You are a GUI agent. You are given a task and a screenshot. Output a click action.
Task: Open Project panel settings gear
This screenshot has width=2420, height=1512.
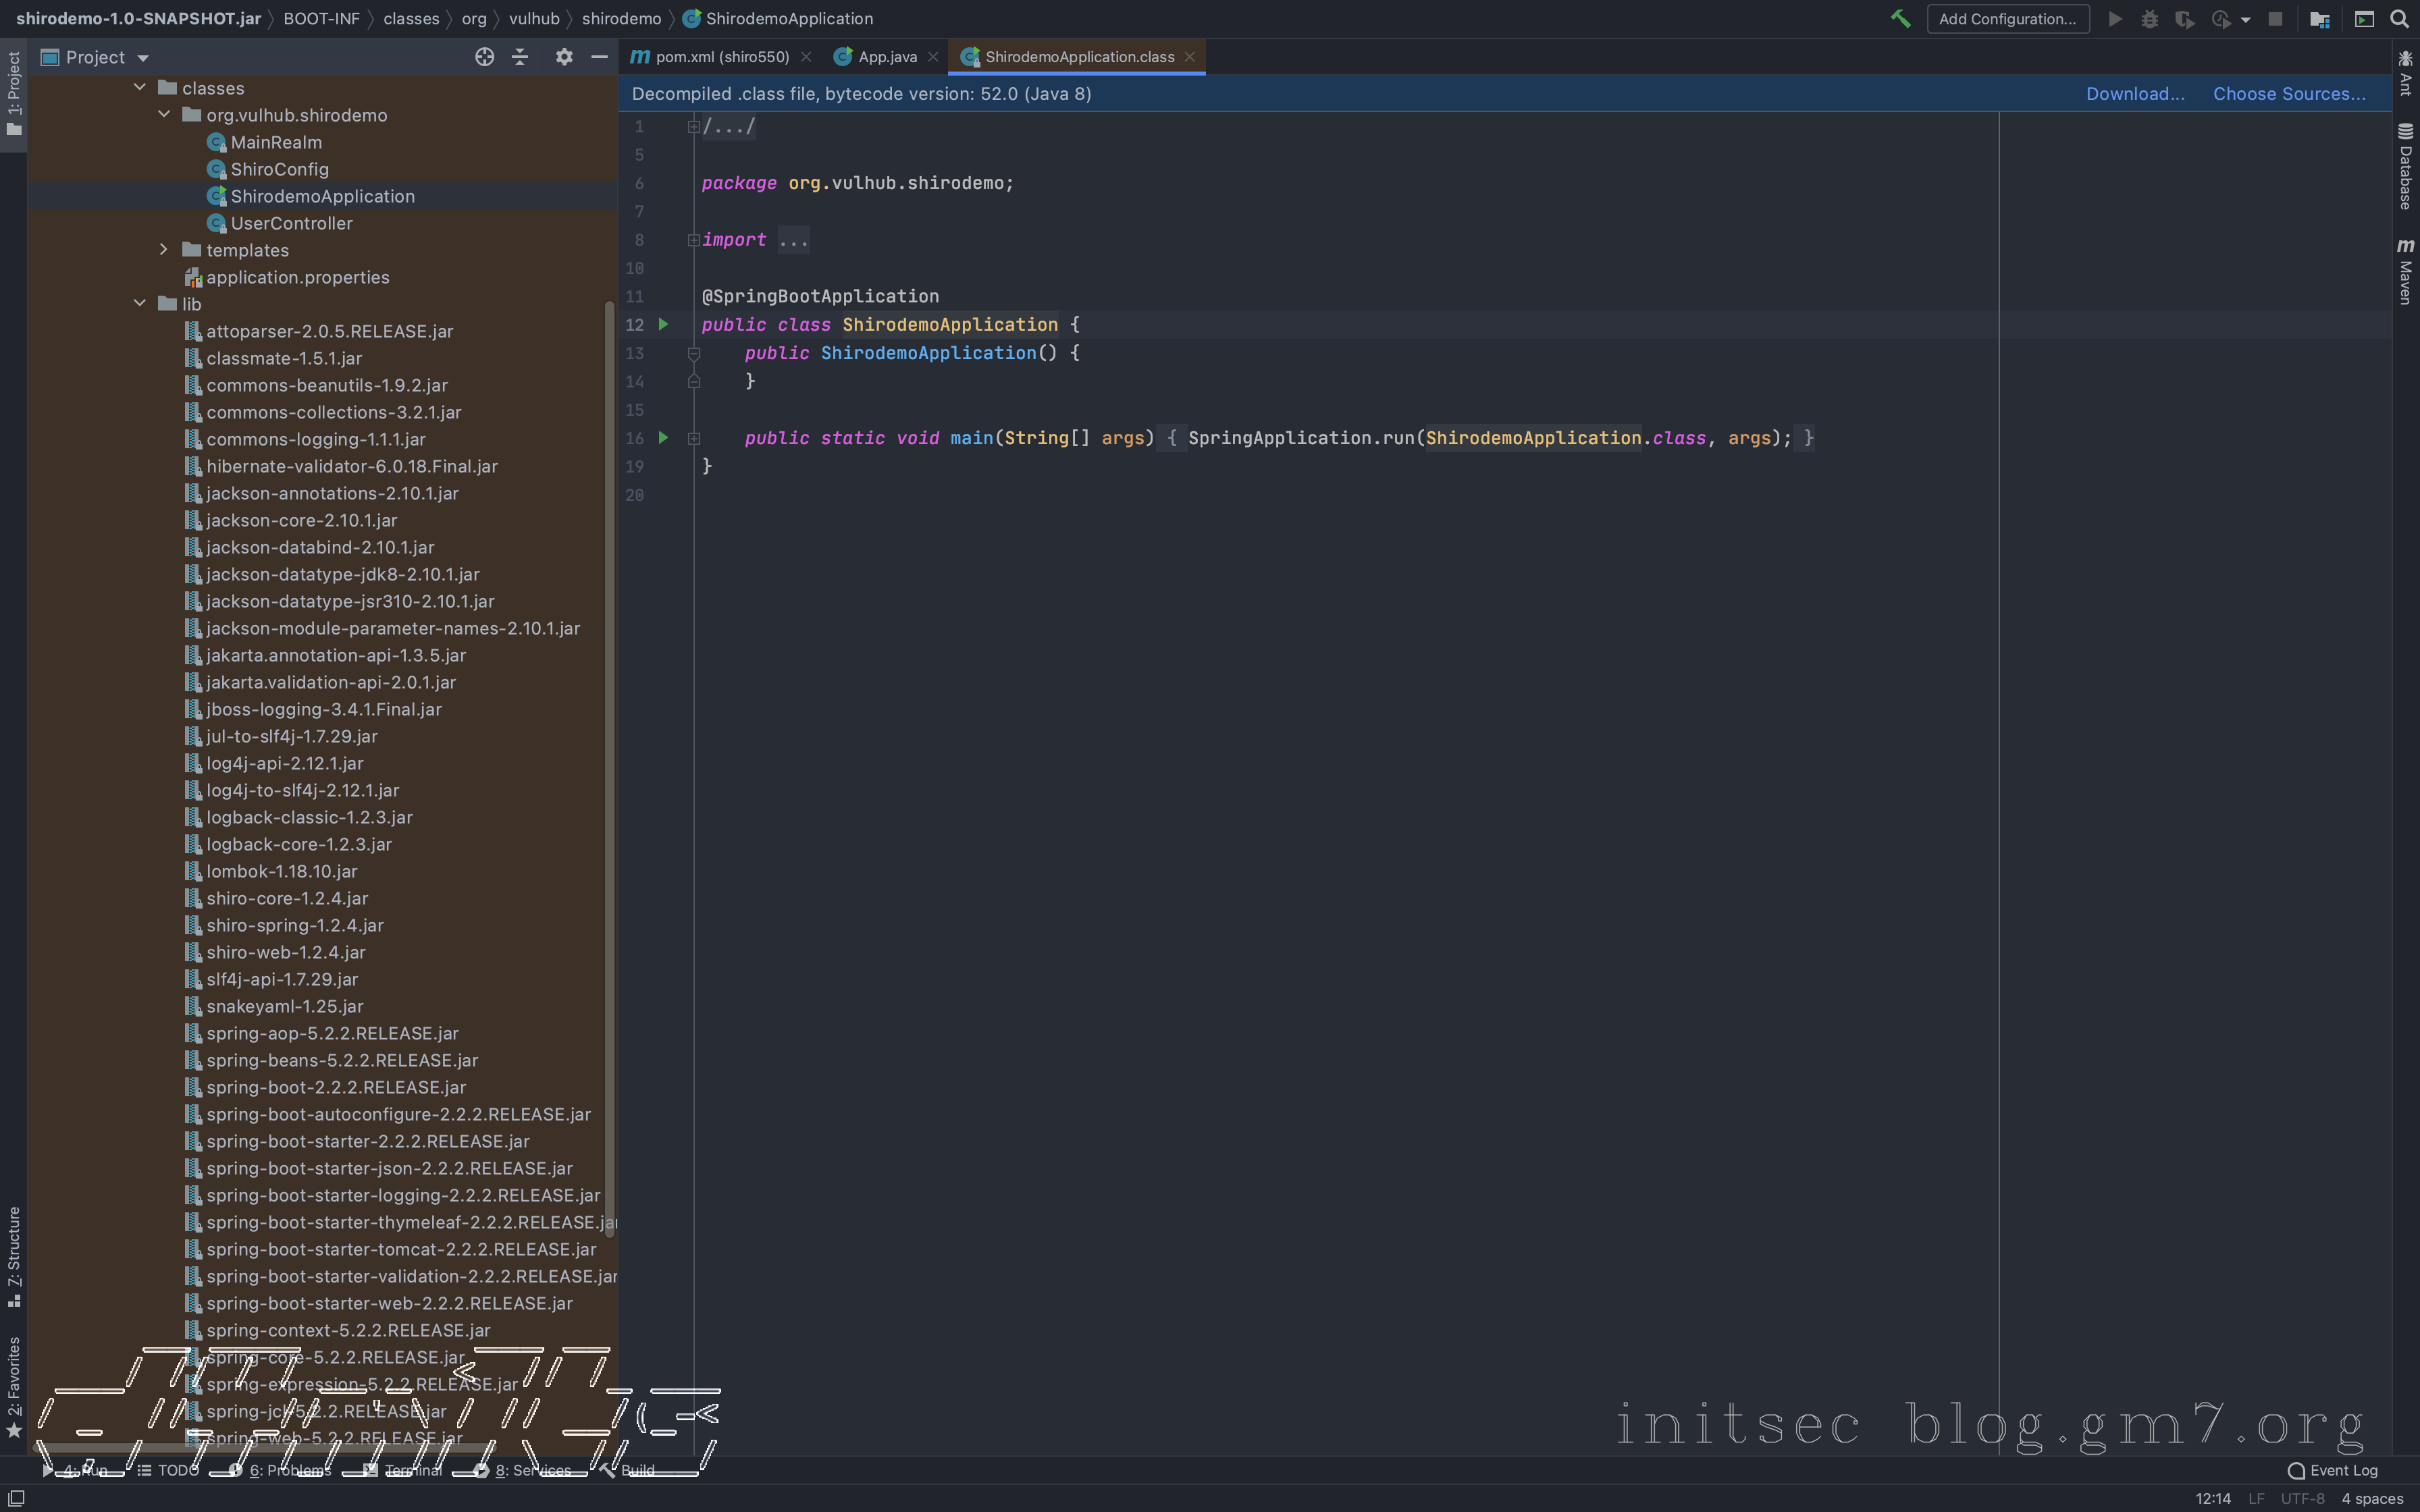(564, 57)
